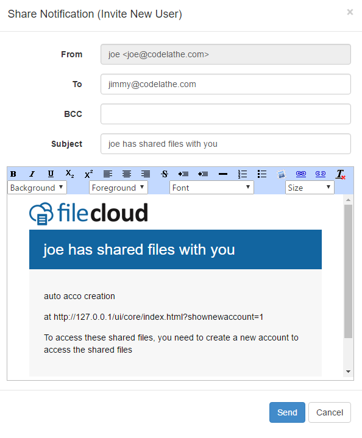This screenshot has height=438, width=362.
Task: Send the share notification
Action: [x=287, y=412]
